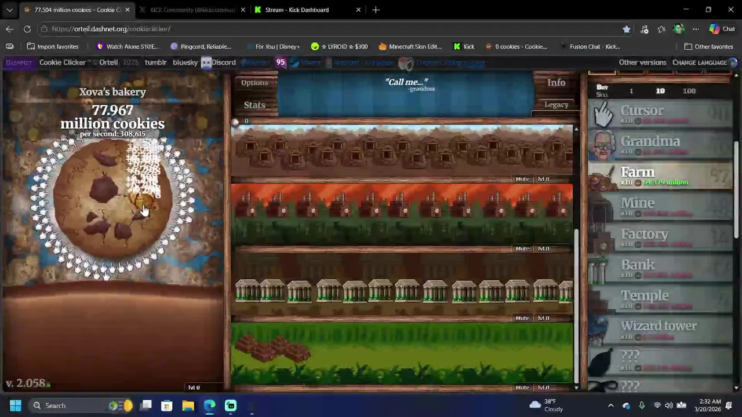Buy the Cursor building in the store
742x417 pixels.
coord(660,114)
